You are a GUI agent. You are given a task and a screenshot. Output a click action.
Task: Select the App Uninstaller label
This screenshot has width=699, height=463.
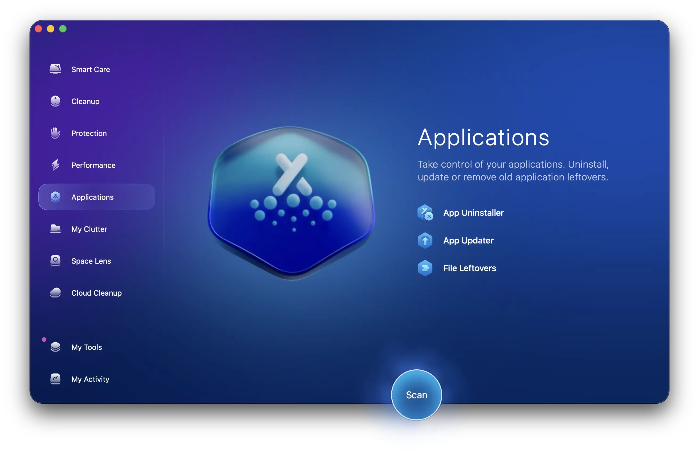[473, 213]
